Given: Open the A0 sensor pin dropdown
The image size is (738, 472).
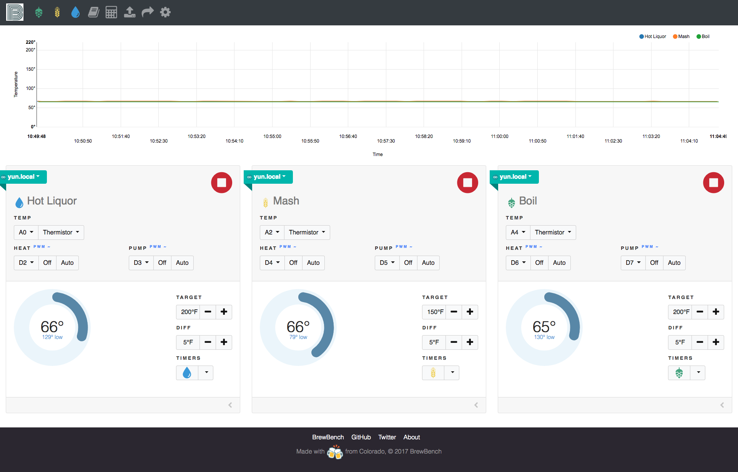Looking at the screenshot, I should tap(25, 232).
